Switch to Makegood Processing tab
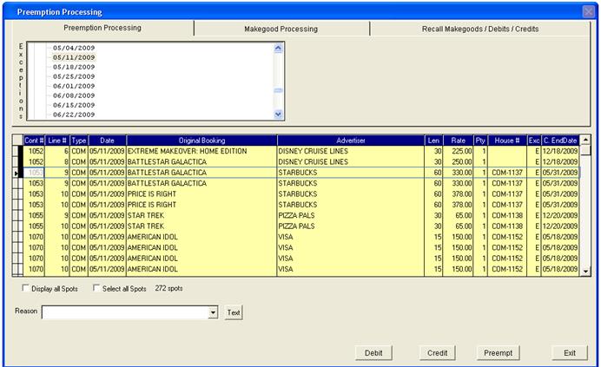The height and width of the screenshot is (367, 601). click(x=281, y=29)
